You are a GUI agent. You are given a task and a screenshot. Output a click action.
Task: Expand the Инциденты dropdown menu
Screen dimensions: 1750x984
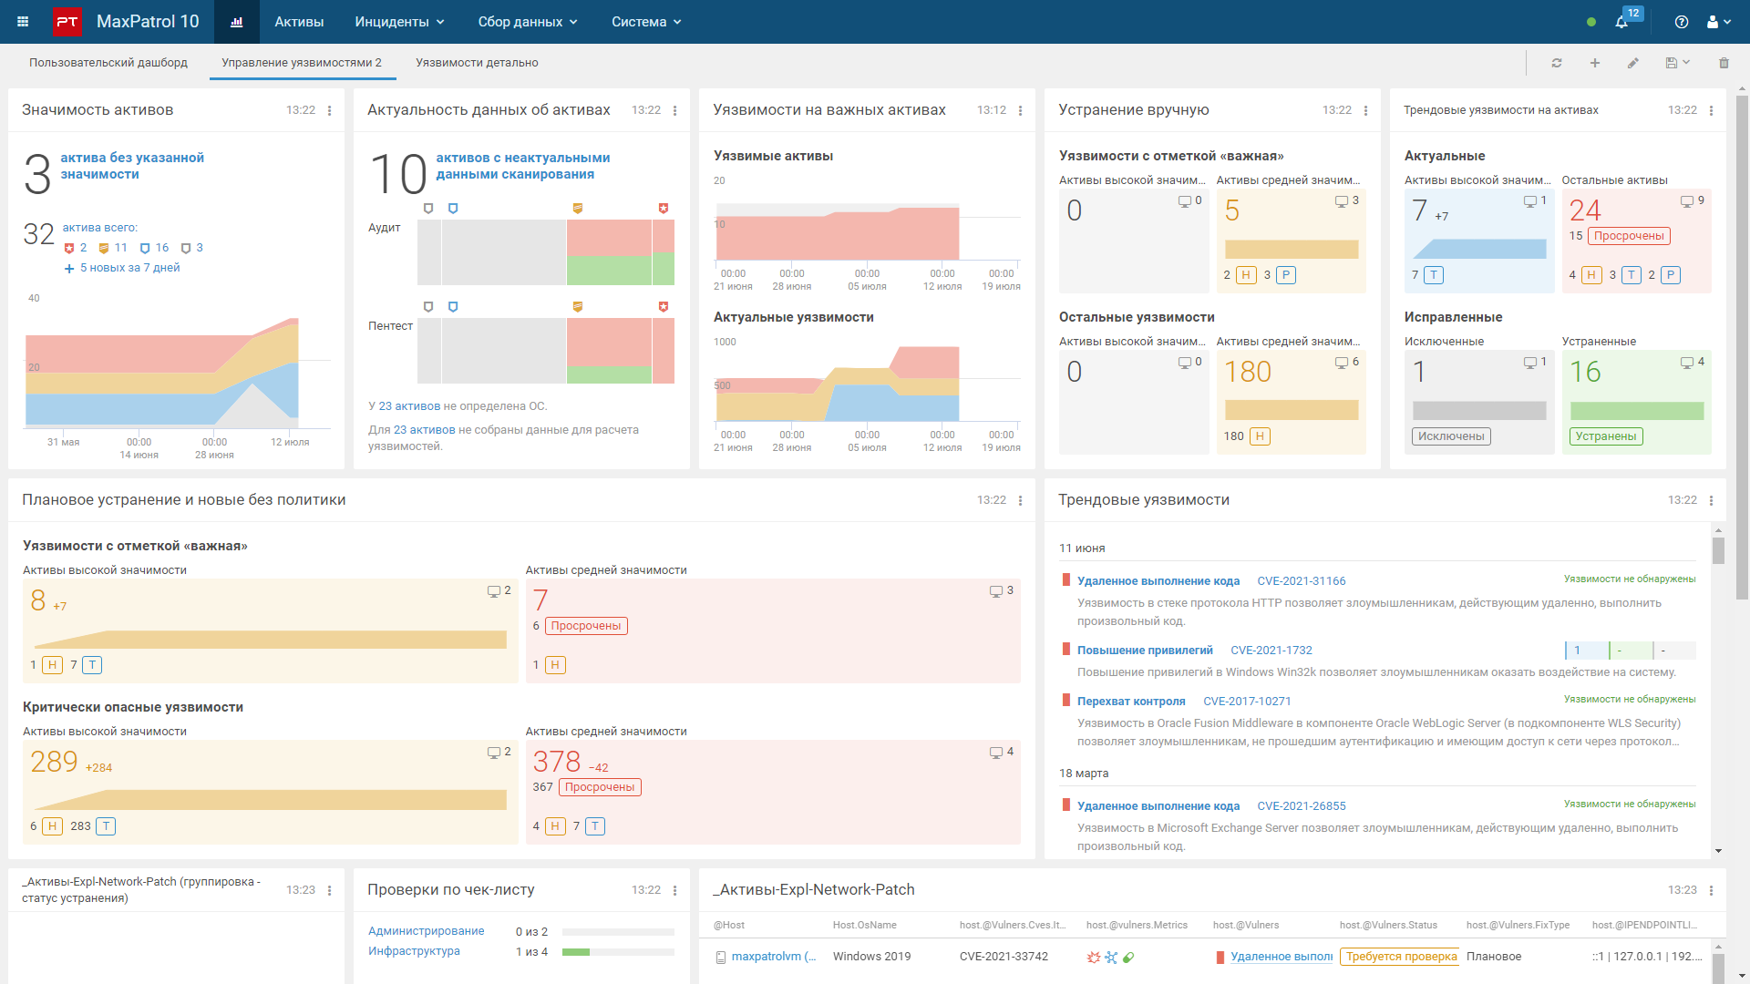click(399, 22)
